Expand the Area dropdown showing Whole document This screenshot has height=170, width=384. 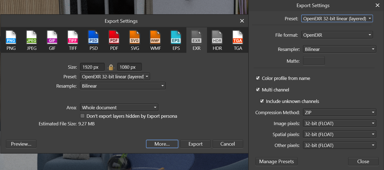[x=119, y=107]
